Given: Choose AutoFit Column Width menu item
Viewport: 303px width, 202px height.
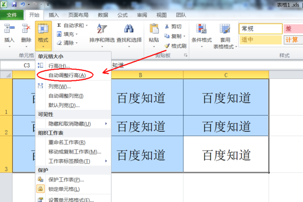Looking at the screenshot, I should point(73,96).
